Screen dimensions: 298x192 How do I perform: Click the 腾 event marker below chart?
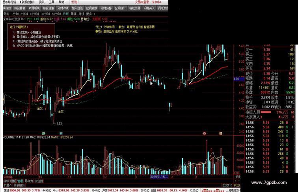(x=221, y=133)
